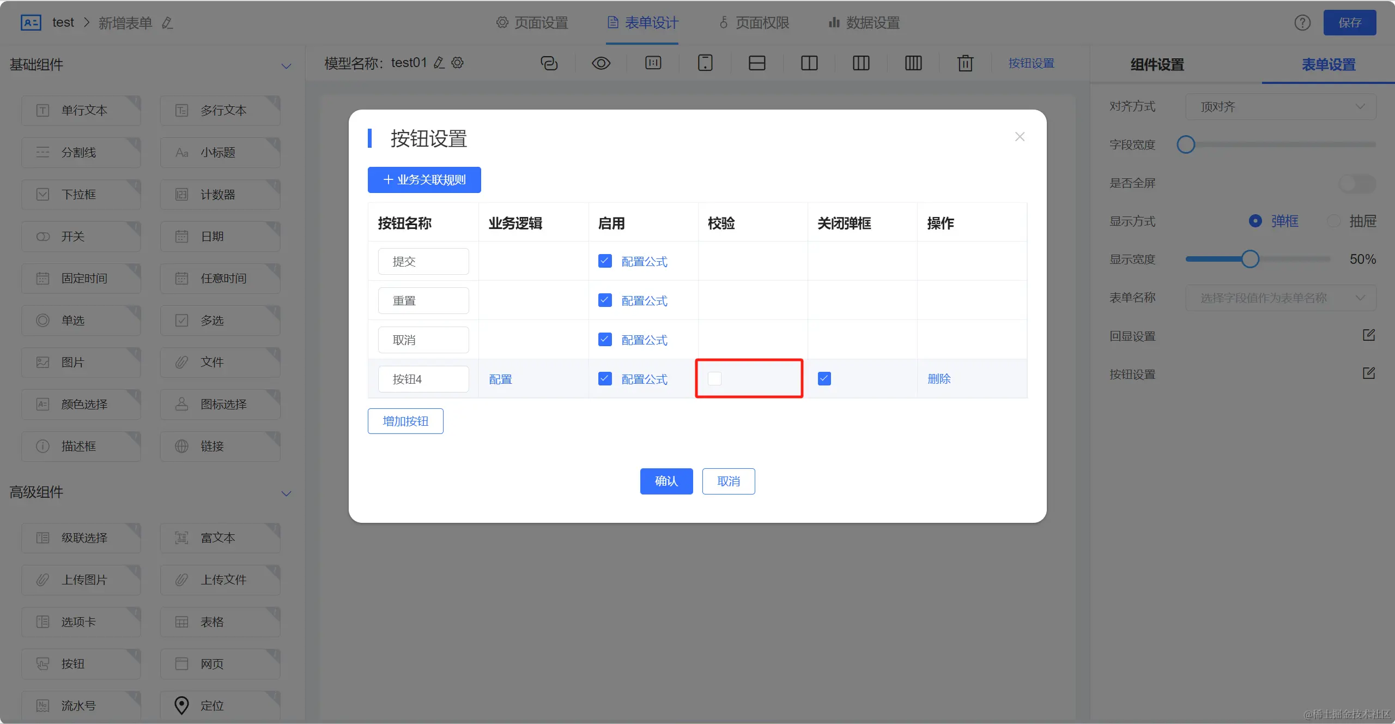
Task: Click the trash delete icon in toolbar
Action: [x=965, y=63]
